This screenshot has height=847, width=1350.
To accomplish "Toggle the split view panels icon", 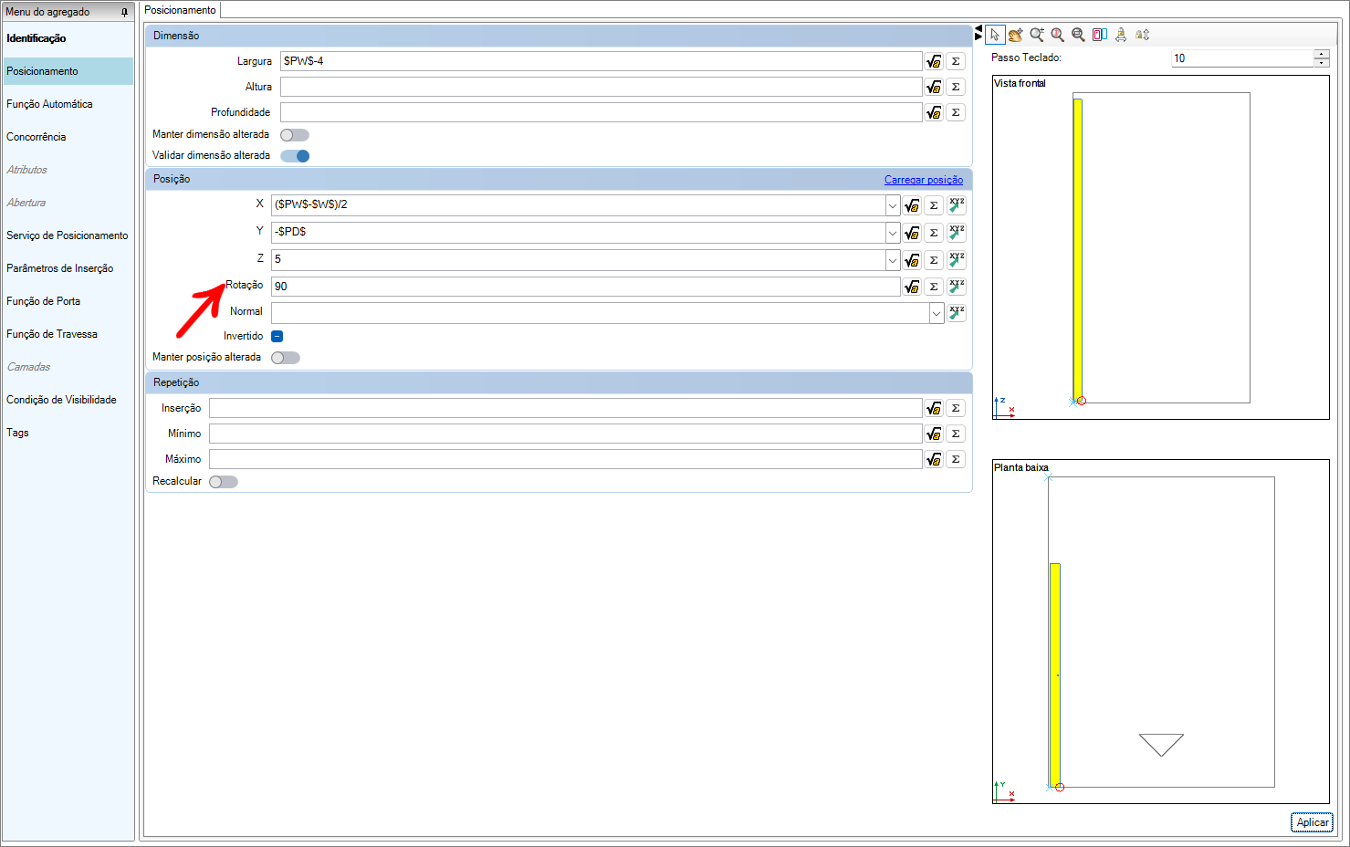I will 1100,35.
